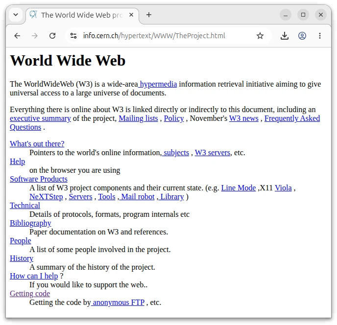Viewport: 337px width, 325px height.
Task: Open the site information icon in address bar
Action: (x=73, y=36)
